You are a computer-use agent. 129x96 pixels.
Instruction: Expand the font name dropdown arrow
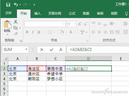(x=64, y=24)
